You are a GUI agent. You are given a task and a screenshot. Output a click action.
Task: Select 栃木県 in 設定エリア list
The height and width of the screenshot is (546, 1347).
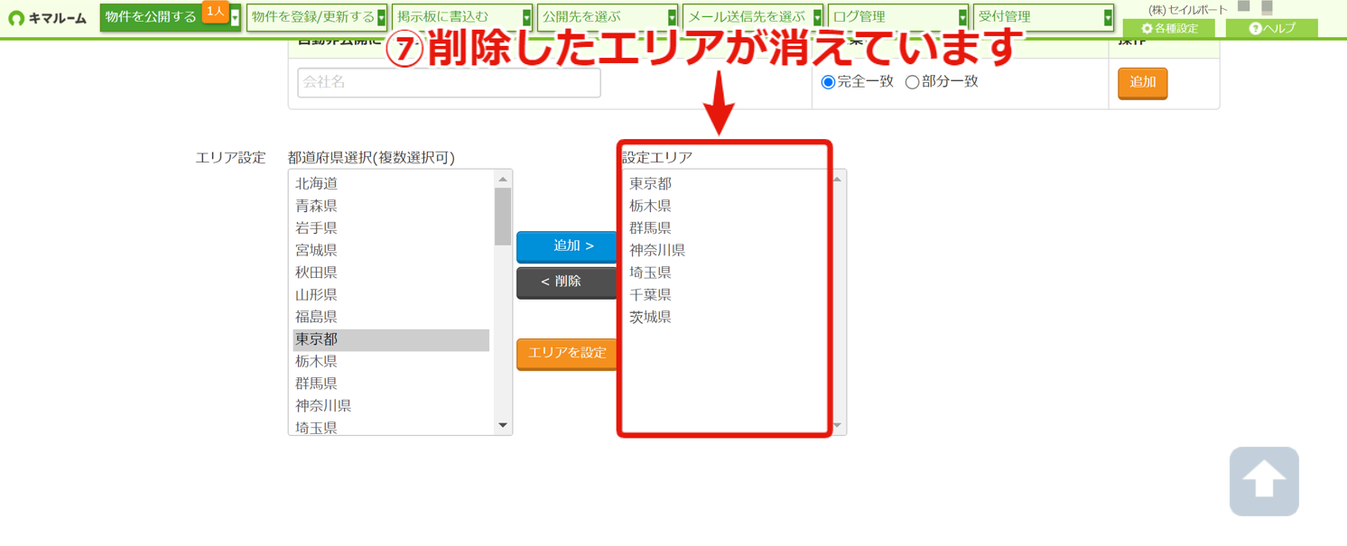point(725,206)
